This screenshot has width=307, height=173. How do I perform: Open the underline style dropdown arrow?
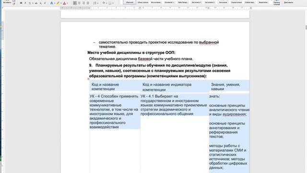[32, 3]
